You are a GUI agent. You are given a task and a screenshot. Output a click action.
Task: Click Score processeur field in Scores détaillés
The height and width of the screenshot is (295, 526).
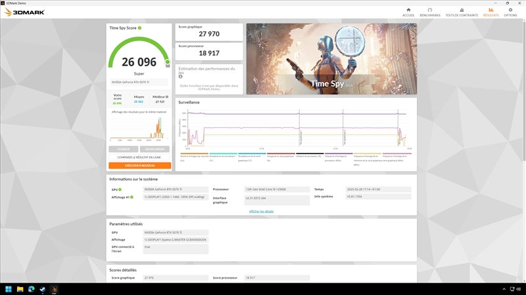point(277,278)
